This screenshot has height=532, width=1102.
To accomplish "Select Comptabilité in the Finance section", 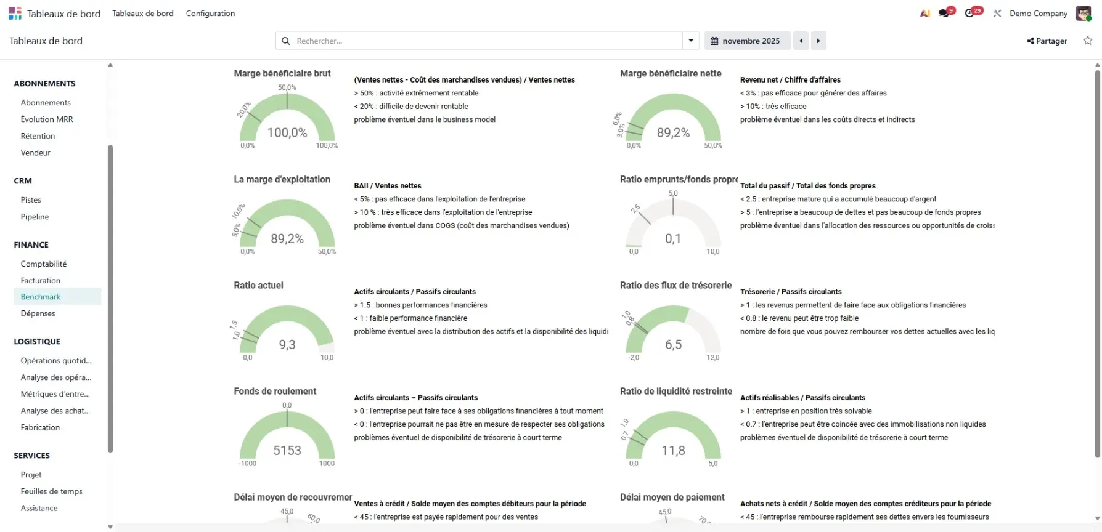I will pos(44,264).
